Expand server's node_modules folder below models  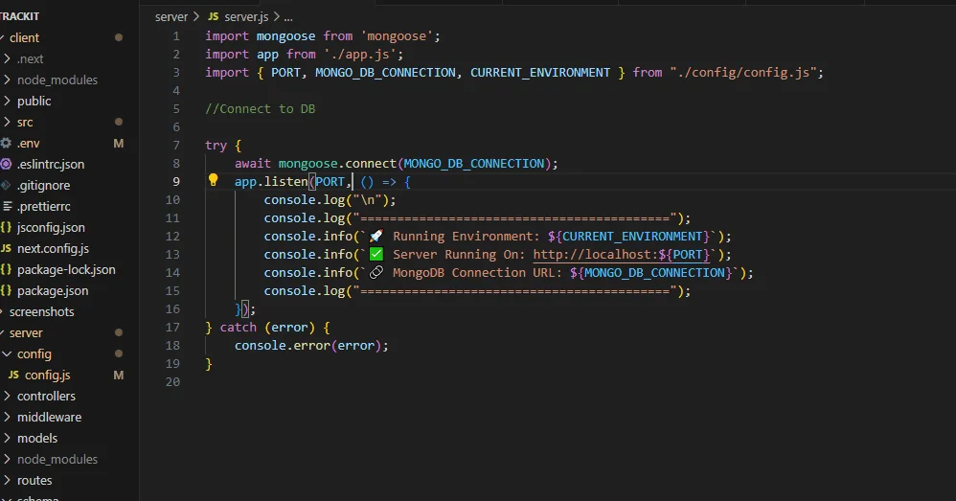point(57,459)
